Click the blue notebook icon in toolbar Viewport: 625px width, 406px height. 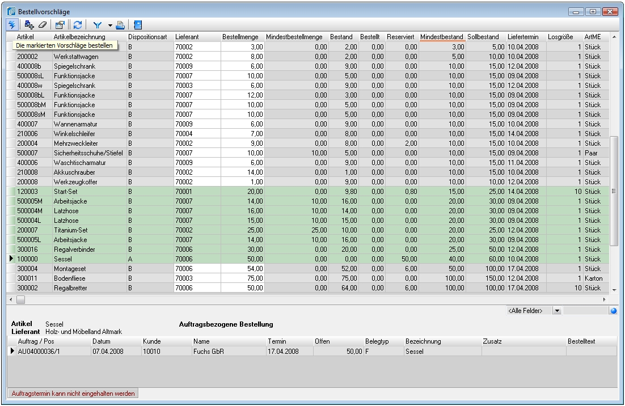point(138,25)
